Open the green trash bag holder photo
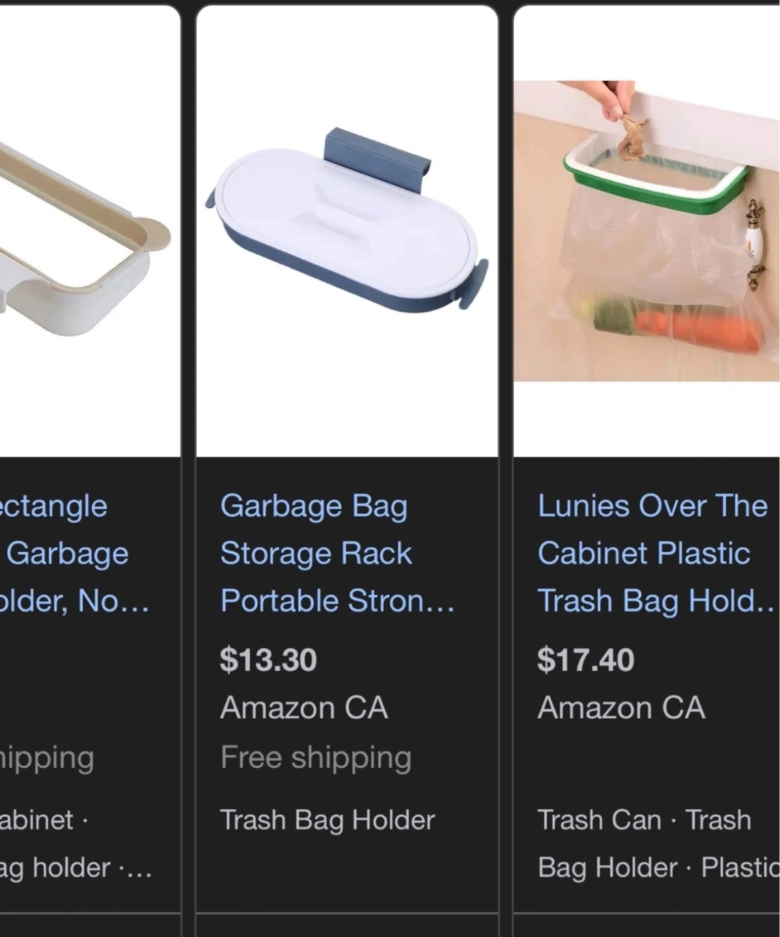Viewport: 780px width, 937px height. [x=647, y=231]
